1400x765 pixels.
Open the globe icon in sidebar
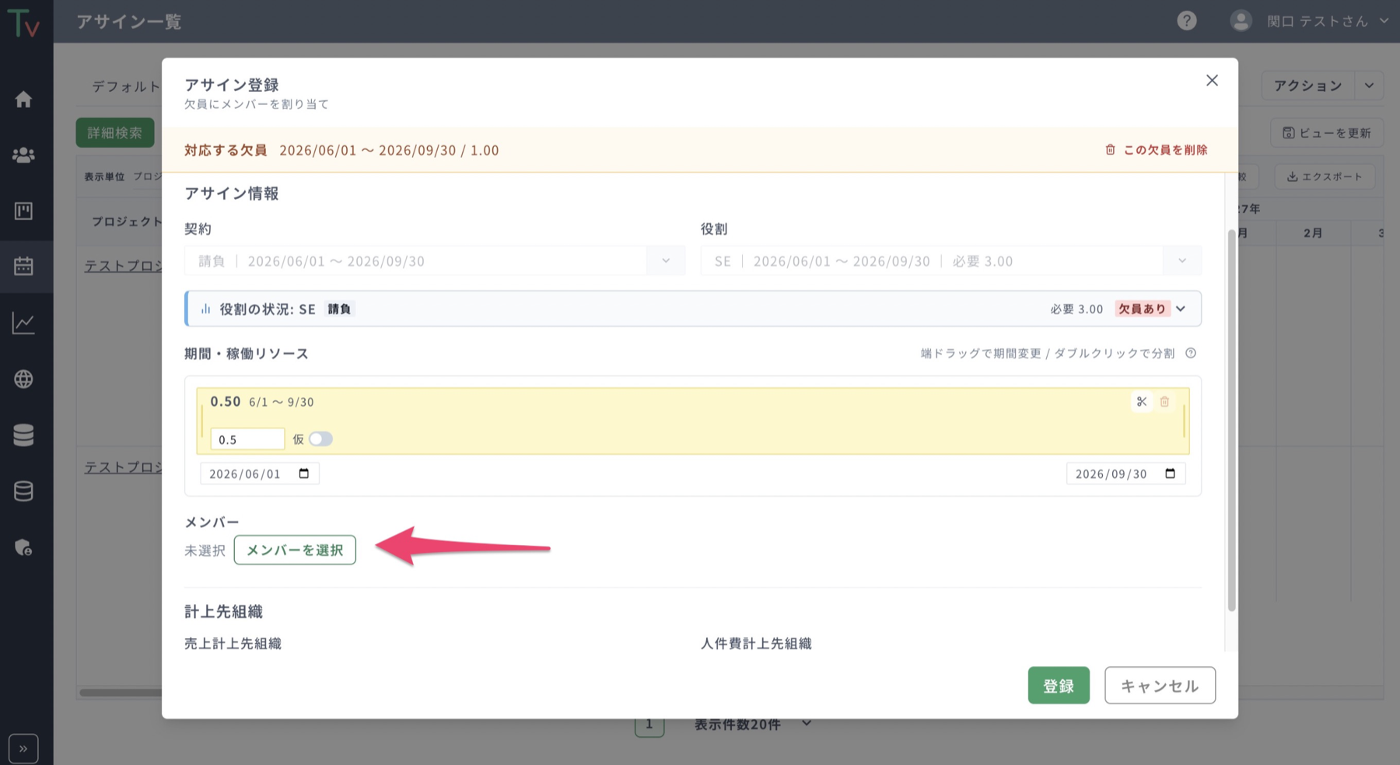click(x=23, y=379)
